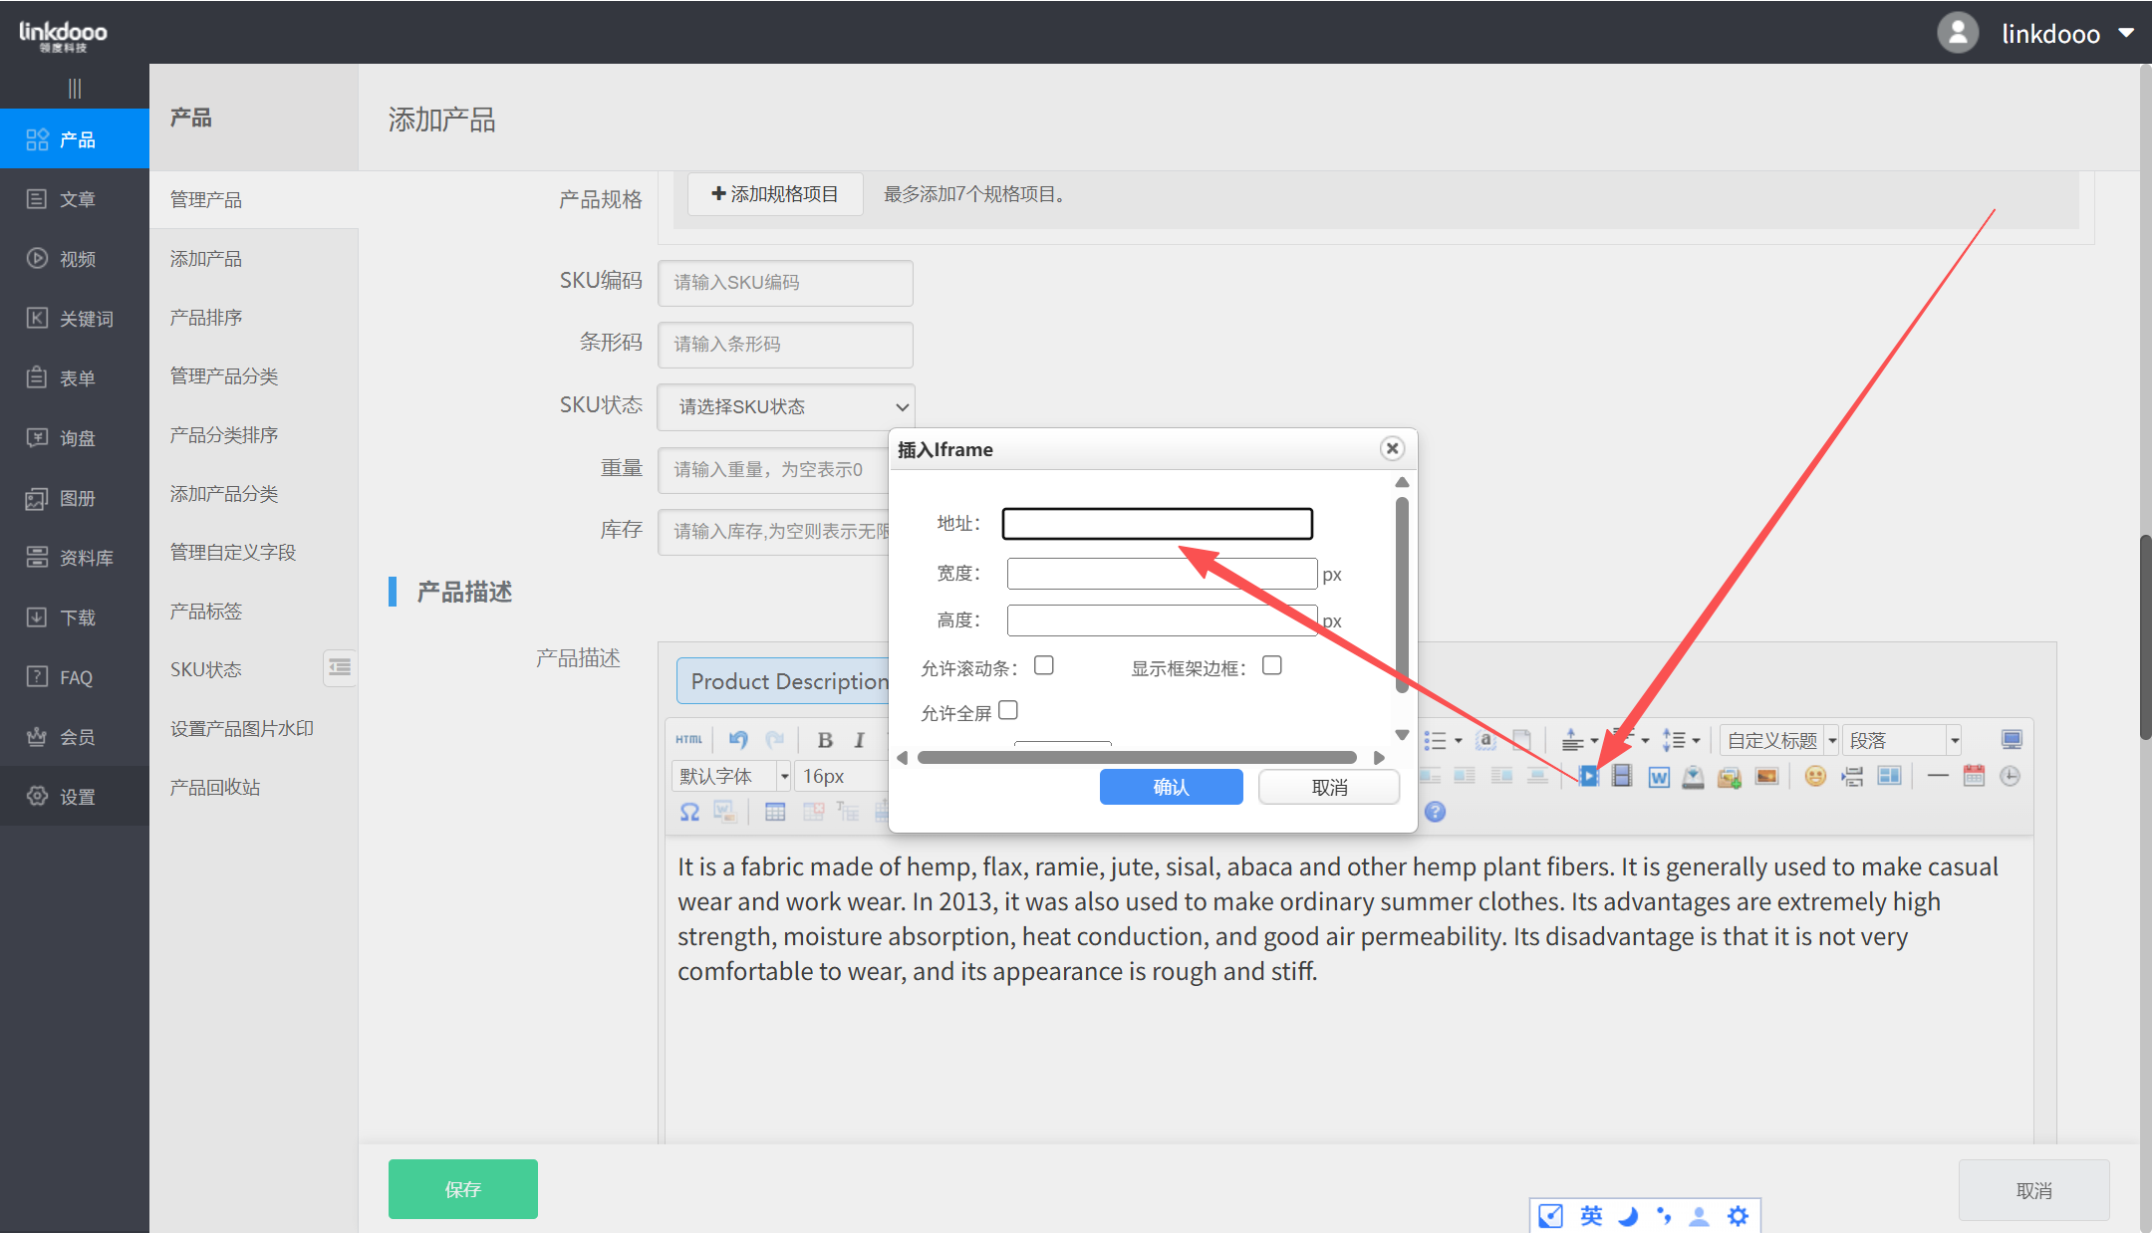Screen dimensions: 2152x1233
Task: Click the green 保存 button
Action: pyautogui.click(x=463, y=1188)
